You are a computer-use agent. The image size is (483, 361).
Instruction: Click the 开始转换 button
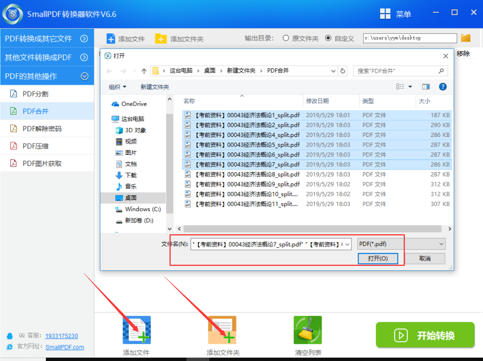coord(425,335)
